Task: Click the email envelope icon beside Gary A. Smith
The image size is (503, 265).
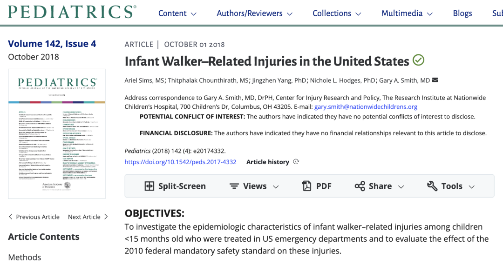Action: point(435,80)
